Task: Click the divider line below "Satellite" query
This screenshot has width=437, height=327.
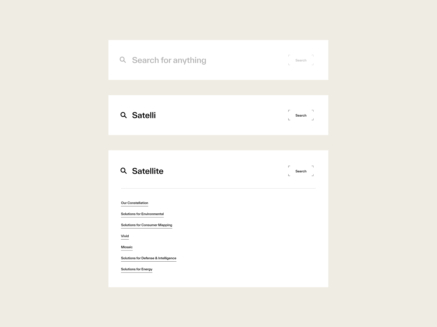Action: click(218, 188)
